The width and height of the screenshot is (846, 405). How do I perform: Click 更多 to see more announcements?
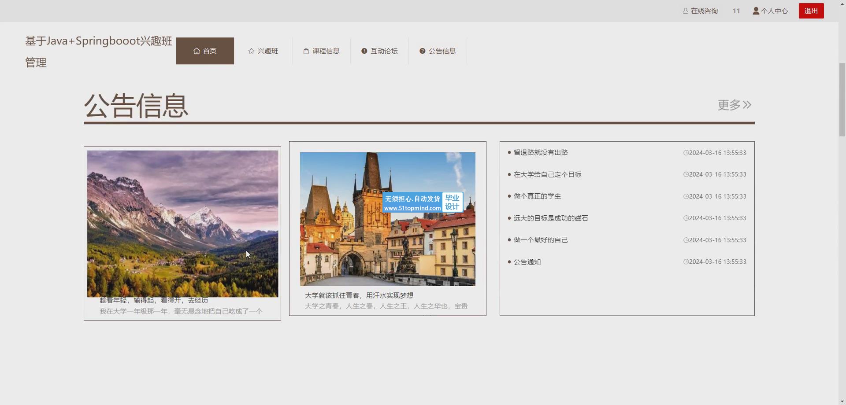coord(735,105)
